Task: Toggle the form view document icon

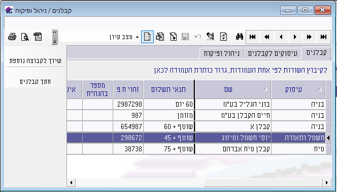Action: pyautogui.click(x=147, y=37)
